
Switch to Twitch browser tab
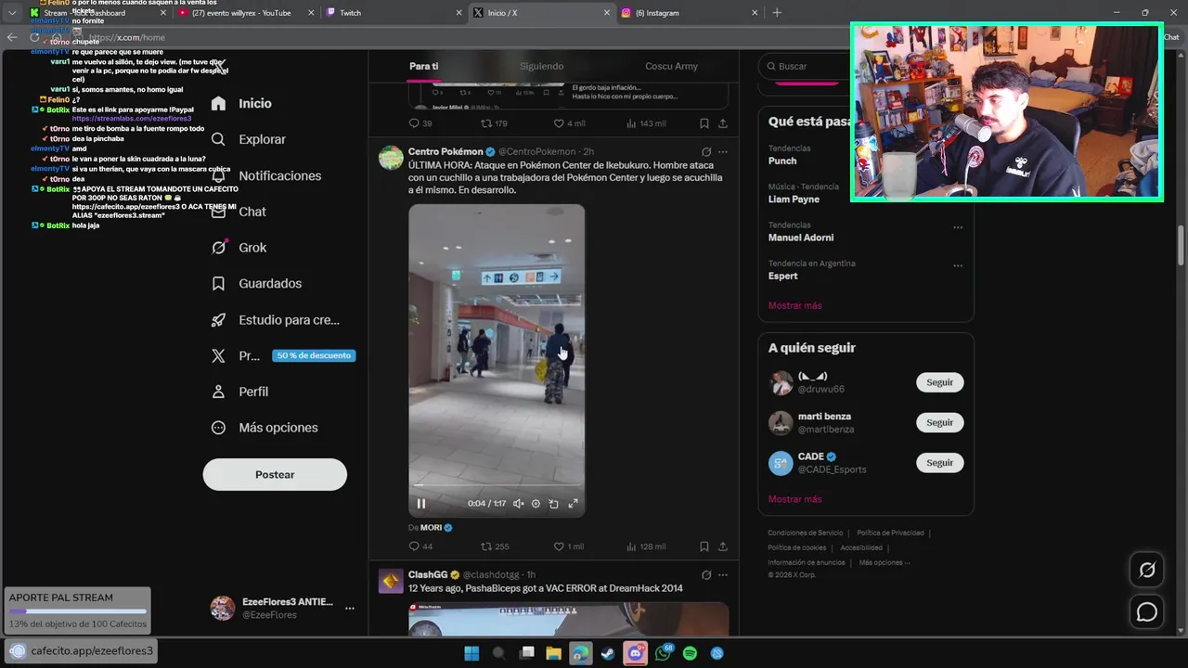(394, 13)
